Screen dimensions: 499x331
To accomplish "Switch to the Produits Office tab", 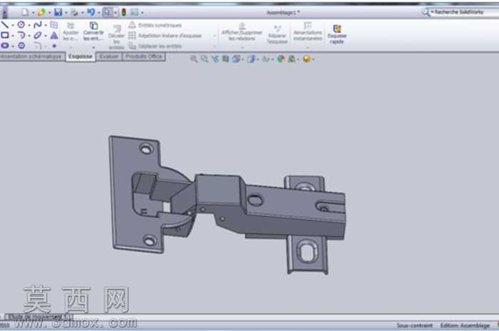I will [144, 56].
